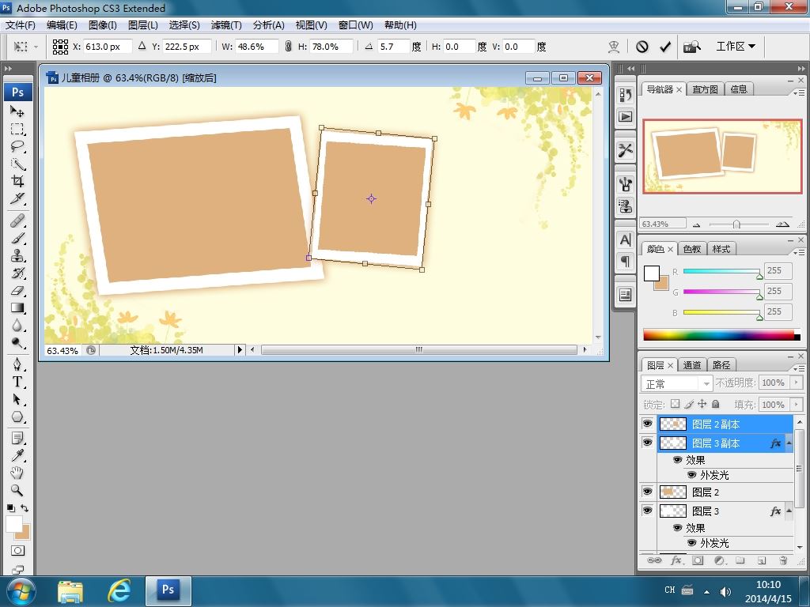Toggle visibility of 图层 3 layer
Screen dimensions: 810x607
coord(647,511)
